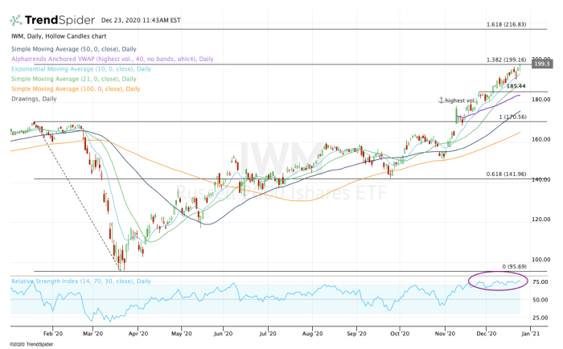Select the Exponential Moving Average (10) legend entry

pos(81,69)
